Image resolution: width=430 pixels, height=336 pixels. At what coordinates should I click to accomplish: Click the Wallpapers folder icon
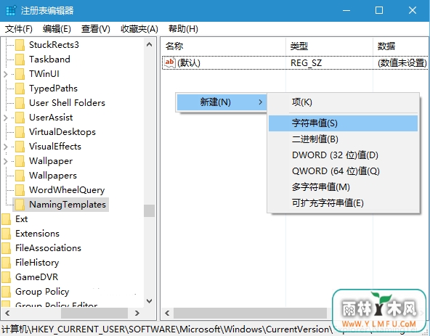(x=20, y=176)
